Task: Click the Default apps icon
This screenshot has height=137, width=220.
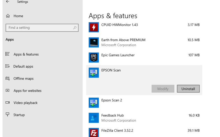Action: point(7,66)
